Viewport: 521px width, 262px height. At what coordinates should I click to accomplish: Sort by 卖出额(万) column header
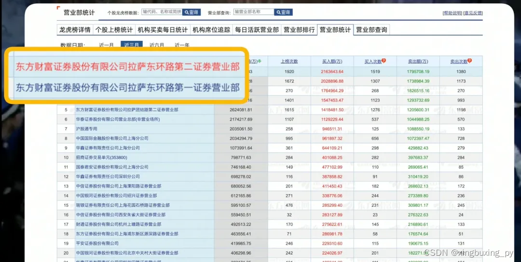(418, 61)
